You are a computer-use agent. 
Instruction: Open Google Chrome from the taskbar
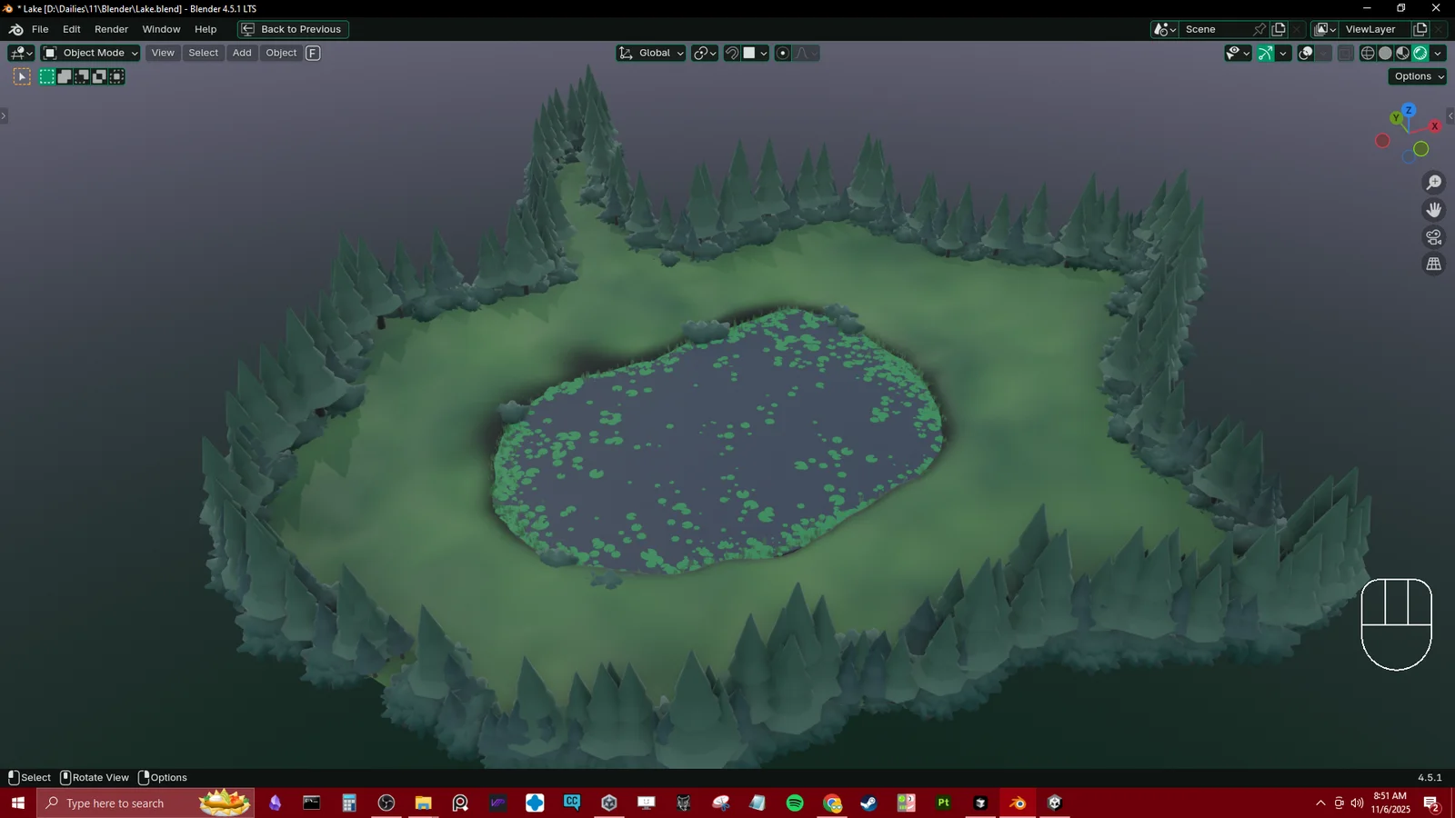click(832, 803)
